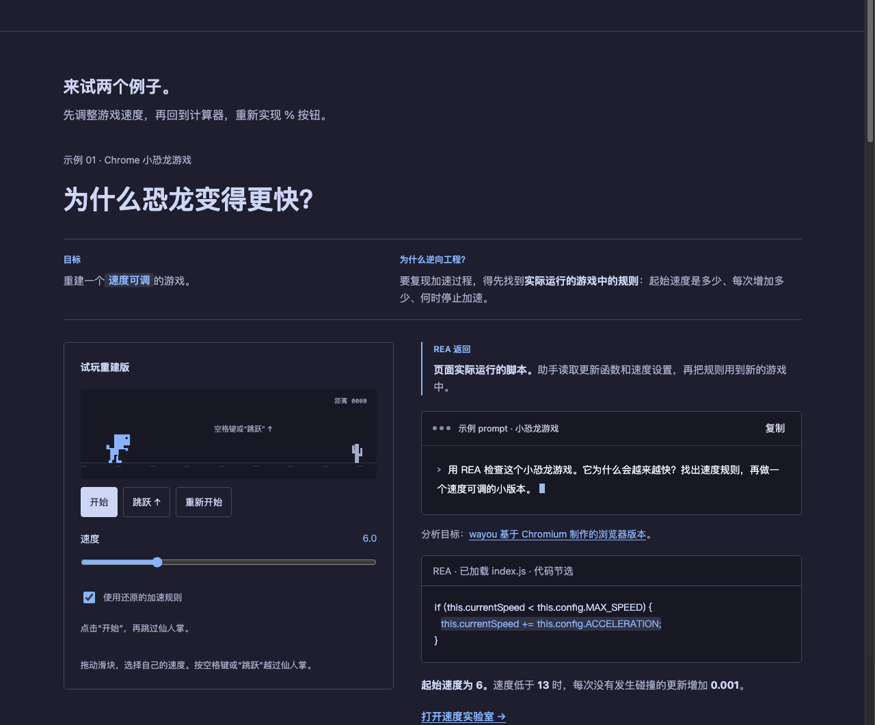Screen dimensions: 875x725
Task: Click the cactus in the game canvas
Action: (357, 453)
